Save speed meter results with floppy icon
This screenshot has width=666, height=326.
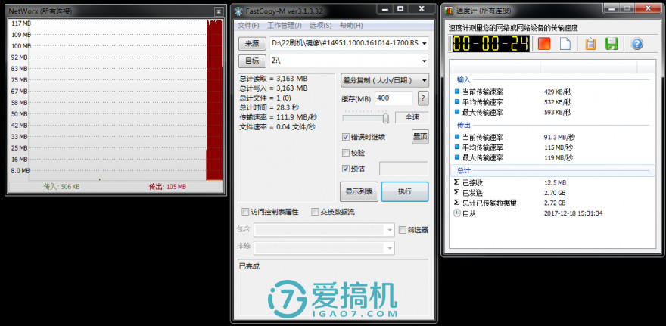click(612, 44)
